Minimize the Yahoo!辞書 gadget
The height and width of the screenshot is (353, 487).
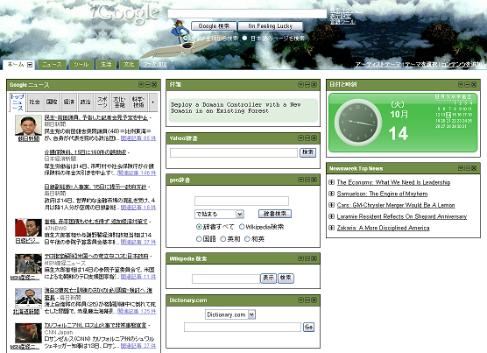coord(307,138)
